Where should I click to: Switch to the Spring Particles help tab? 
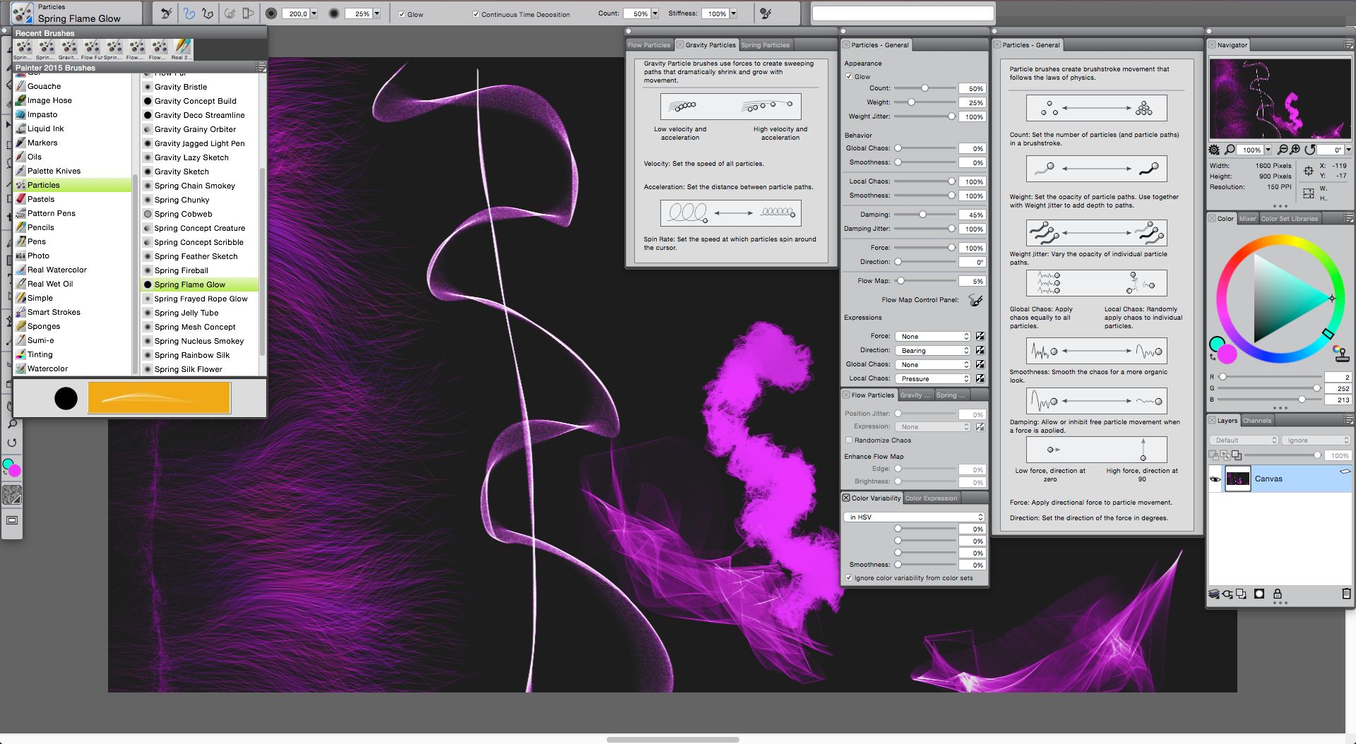[766, 44]
